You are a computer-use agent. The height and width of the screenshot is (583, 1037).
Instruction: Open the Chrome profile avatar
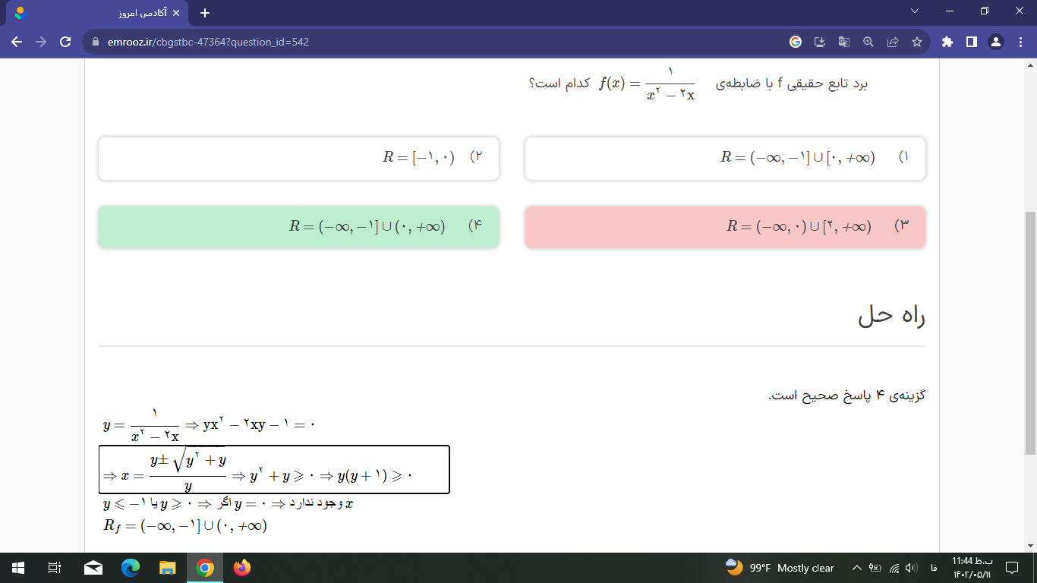996,43
